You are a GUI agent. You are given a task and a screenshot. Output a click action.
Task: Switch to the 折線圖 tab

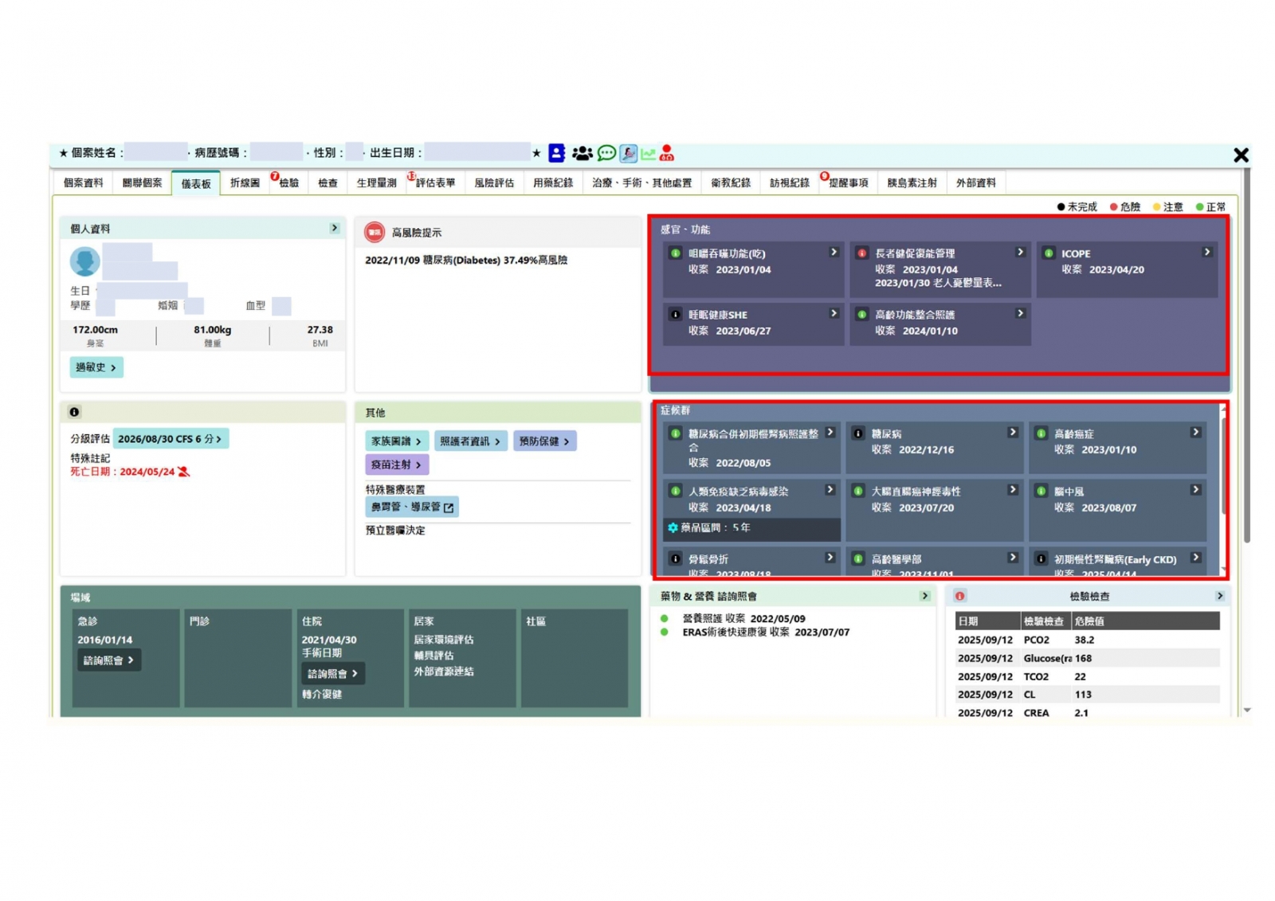click(245, 183)
